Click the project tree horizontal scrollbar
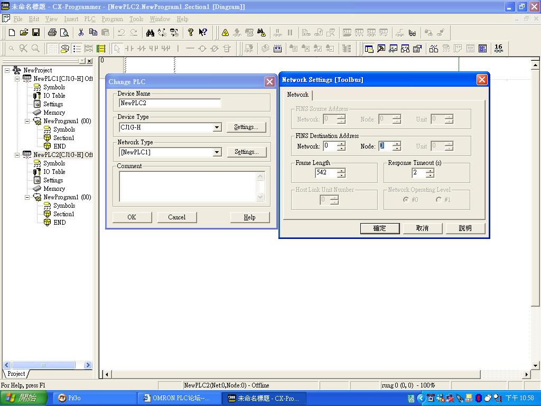This screenshot has width=541, height=406. 47,365
